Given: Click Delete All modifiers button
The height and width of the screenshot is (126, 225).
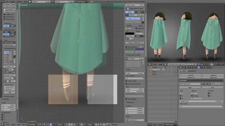Looking at the screenshot, I should pyautogui.click(x=213, y=75).
